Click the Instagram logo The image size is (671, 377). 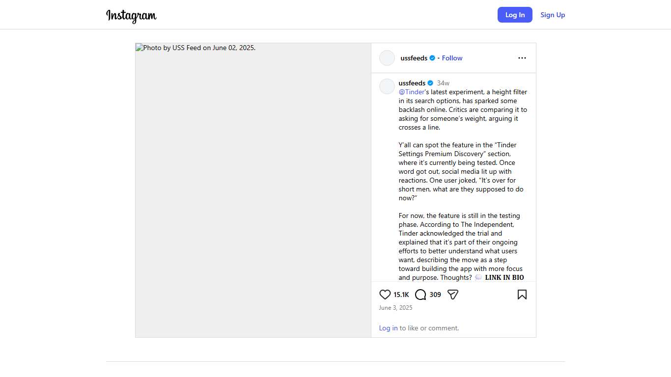tap(131, 16)
